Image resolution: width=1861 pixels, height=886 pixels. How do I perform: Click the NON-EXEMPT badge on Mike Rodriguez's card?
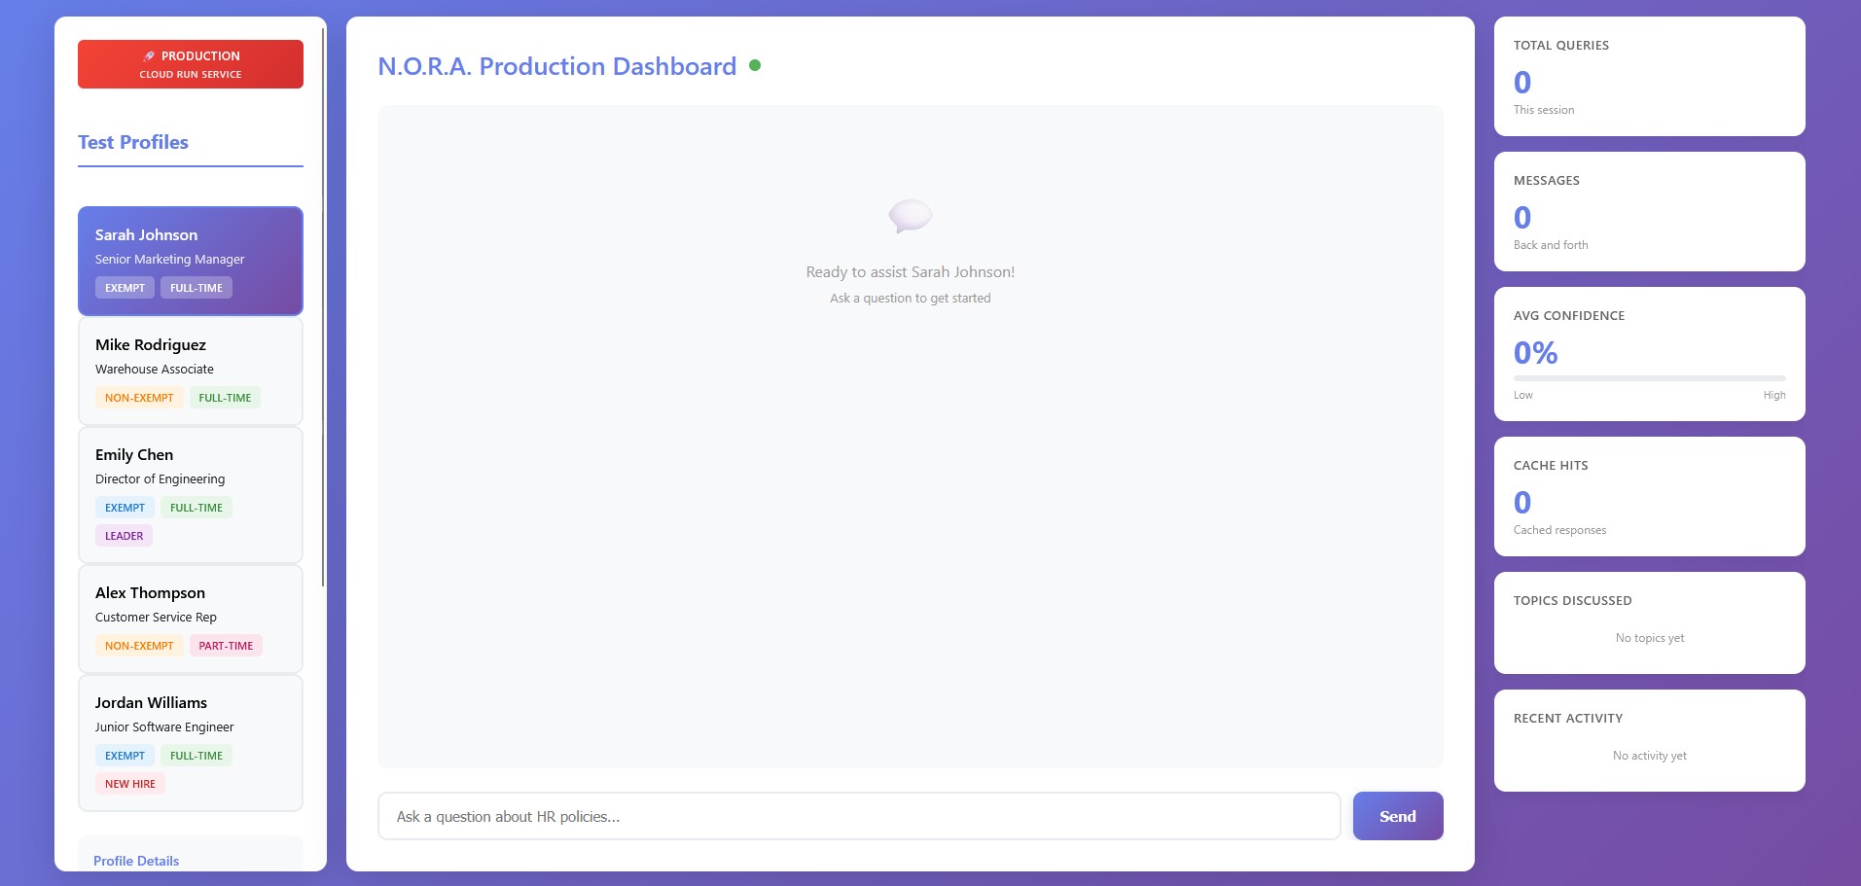tap(139, 397)
